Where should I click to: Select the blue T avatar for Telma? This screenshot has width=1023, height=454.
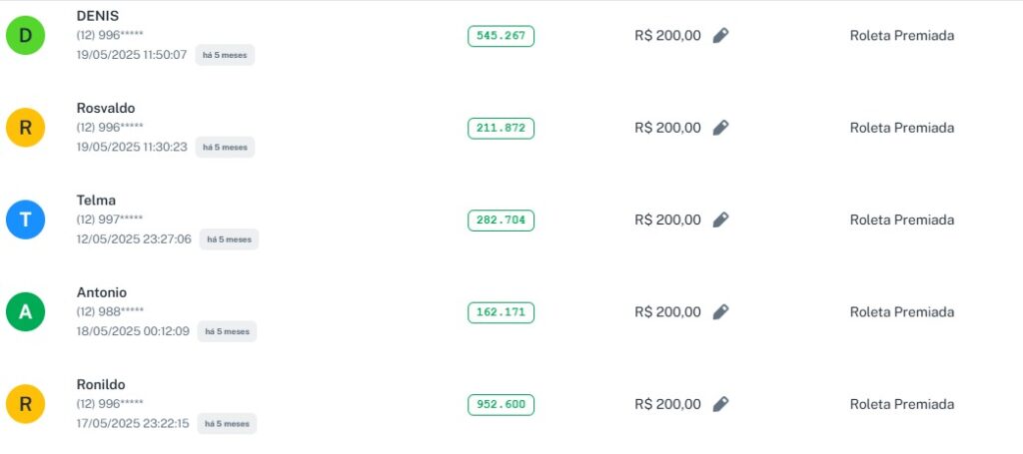26,220
